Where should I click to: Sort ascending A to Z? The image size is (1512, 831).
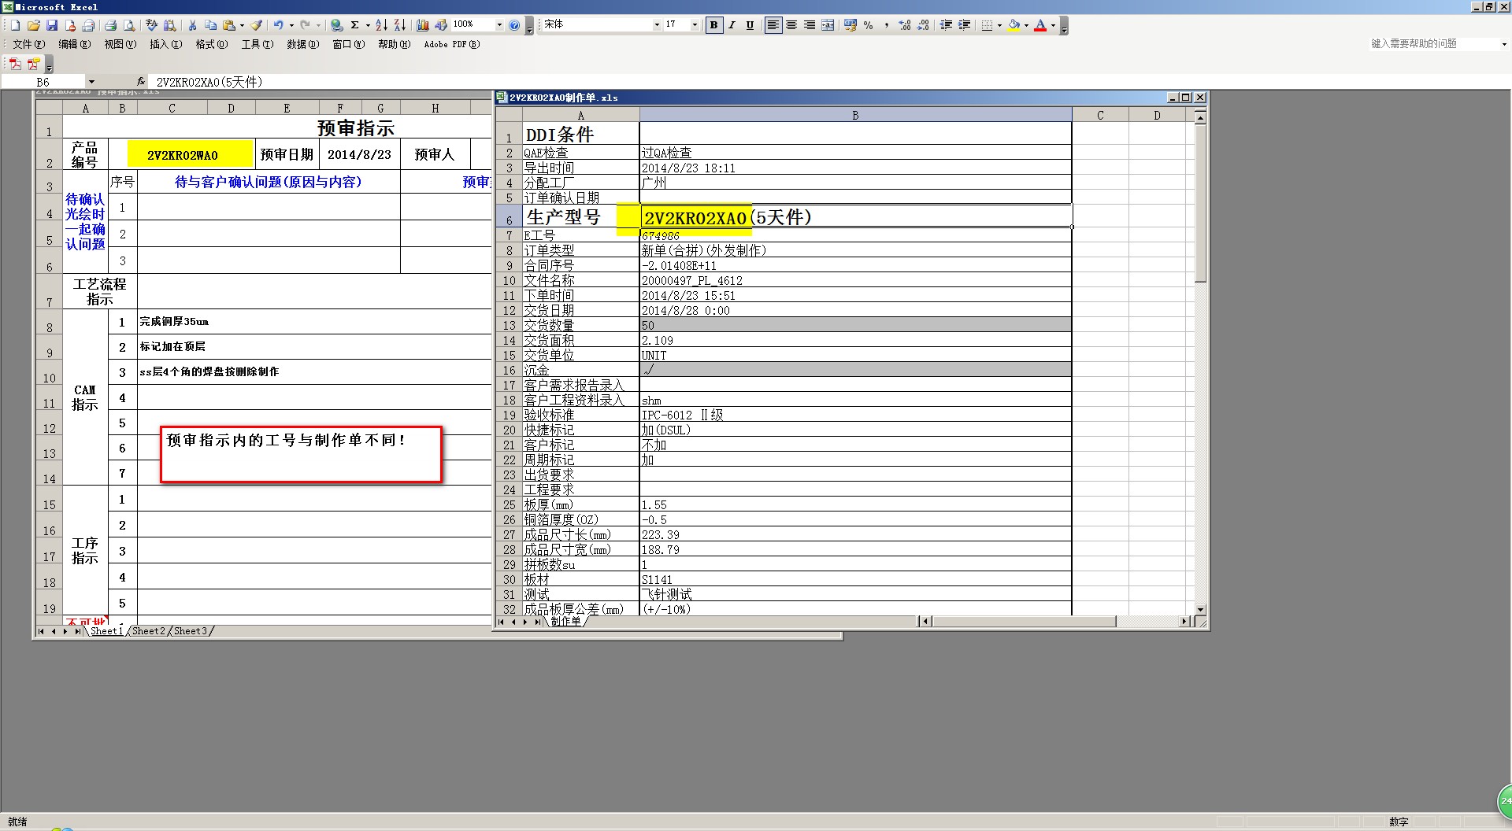[x=381, y=25]
